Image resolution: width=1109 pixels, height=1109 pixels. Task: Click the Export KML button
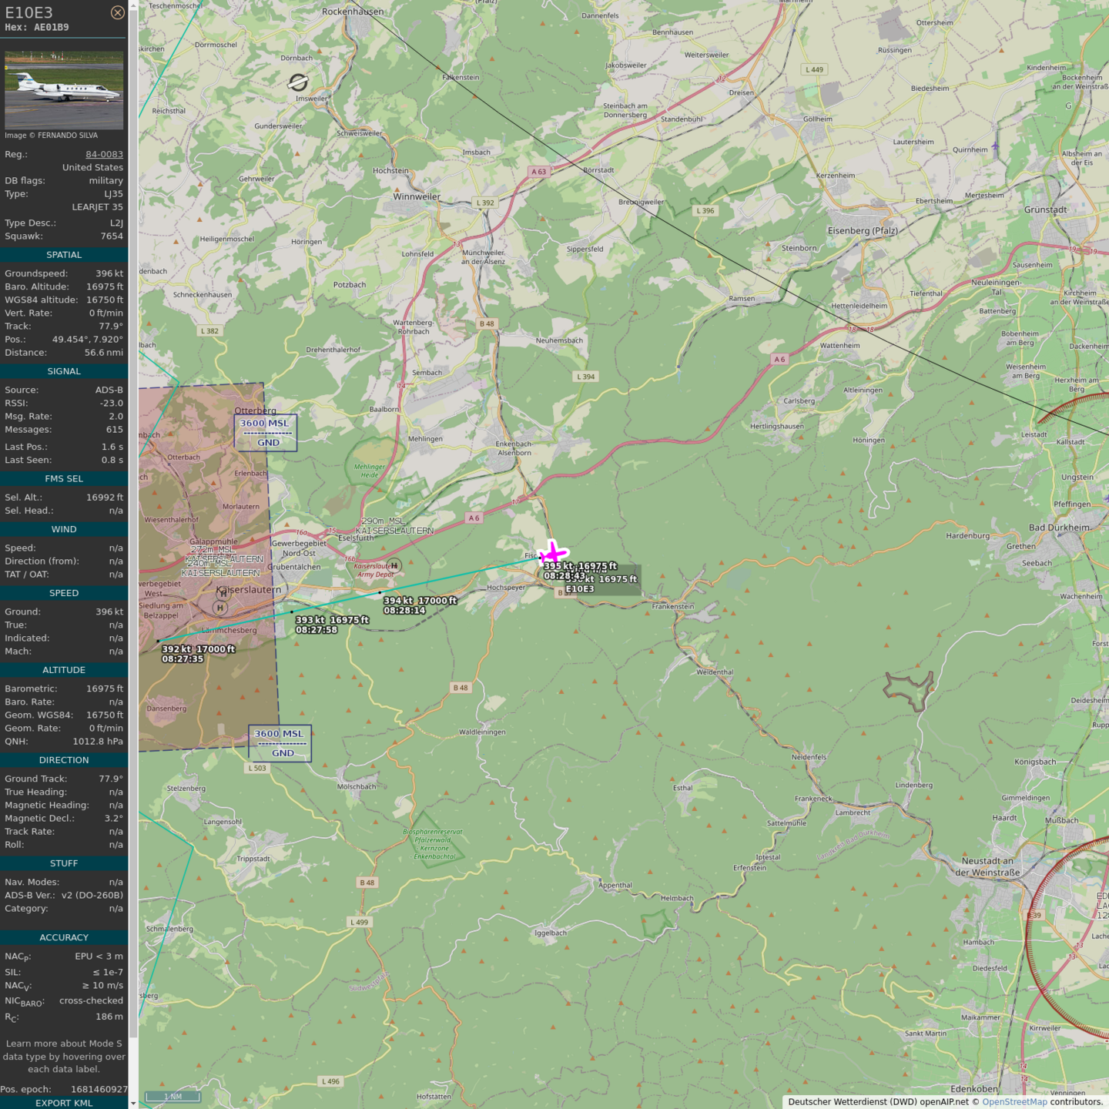point(64,1103)
